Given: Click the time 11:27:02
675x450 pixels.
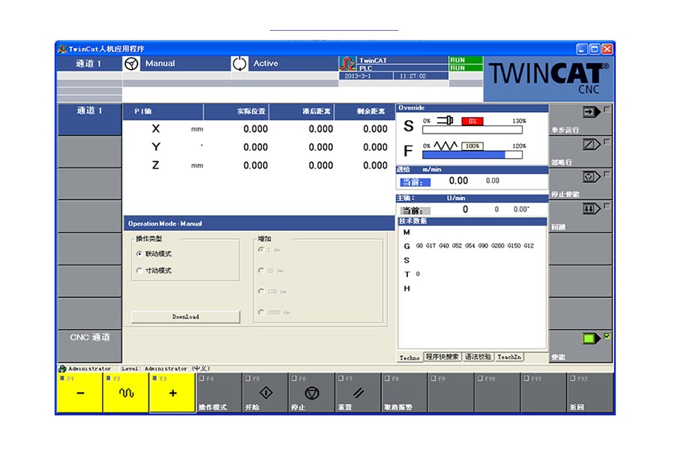Looking at the screenshot, I should tap(412, 76).
